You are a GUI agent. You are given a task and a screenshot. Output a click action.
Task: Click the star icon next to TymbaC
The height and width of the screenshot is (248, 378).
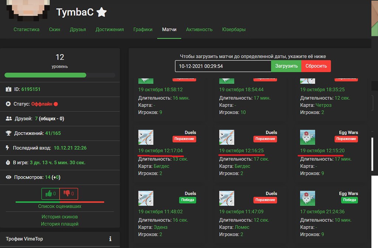tap(102, 13)
